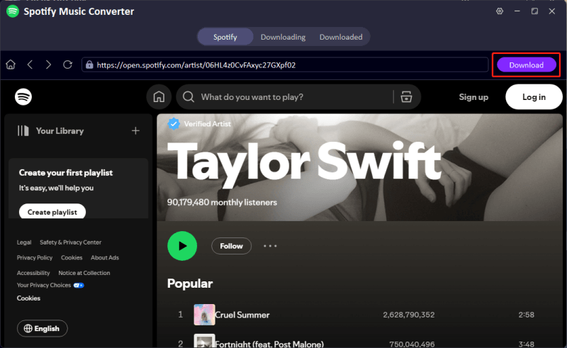Click the padlock icon in address bar
Viewport: 567px width, 348px height.
[89, 64]
